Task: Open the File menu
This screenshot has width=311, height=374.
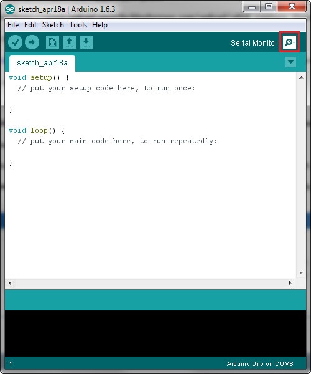Action: pyautogui.click(x=13, y=25)
